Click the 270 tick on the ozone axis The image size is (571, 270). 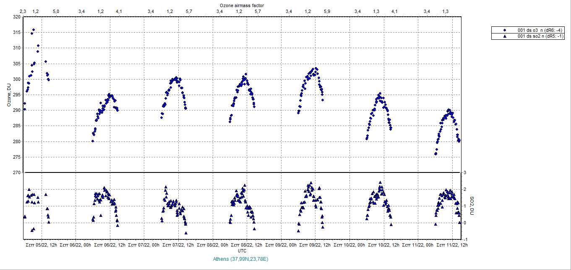pos(16,172)
